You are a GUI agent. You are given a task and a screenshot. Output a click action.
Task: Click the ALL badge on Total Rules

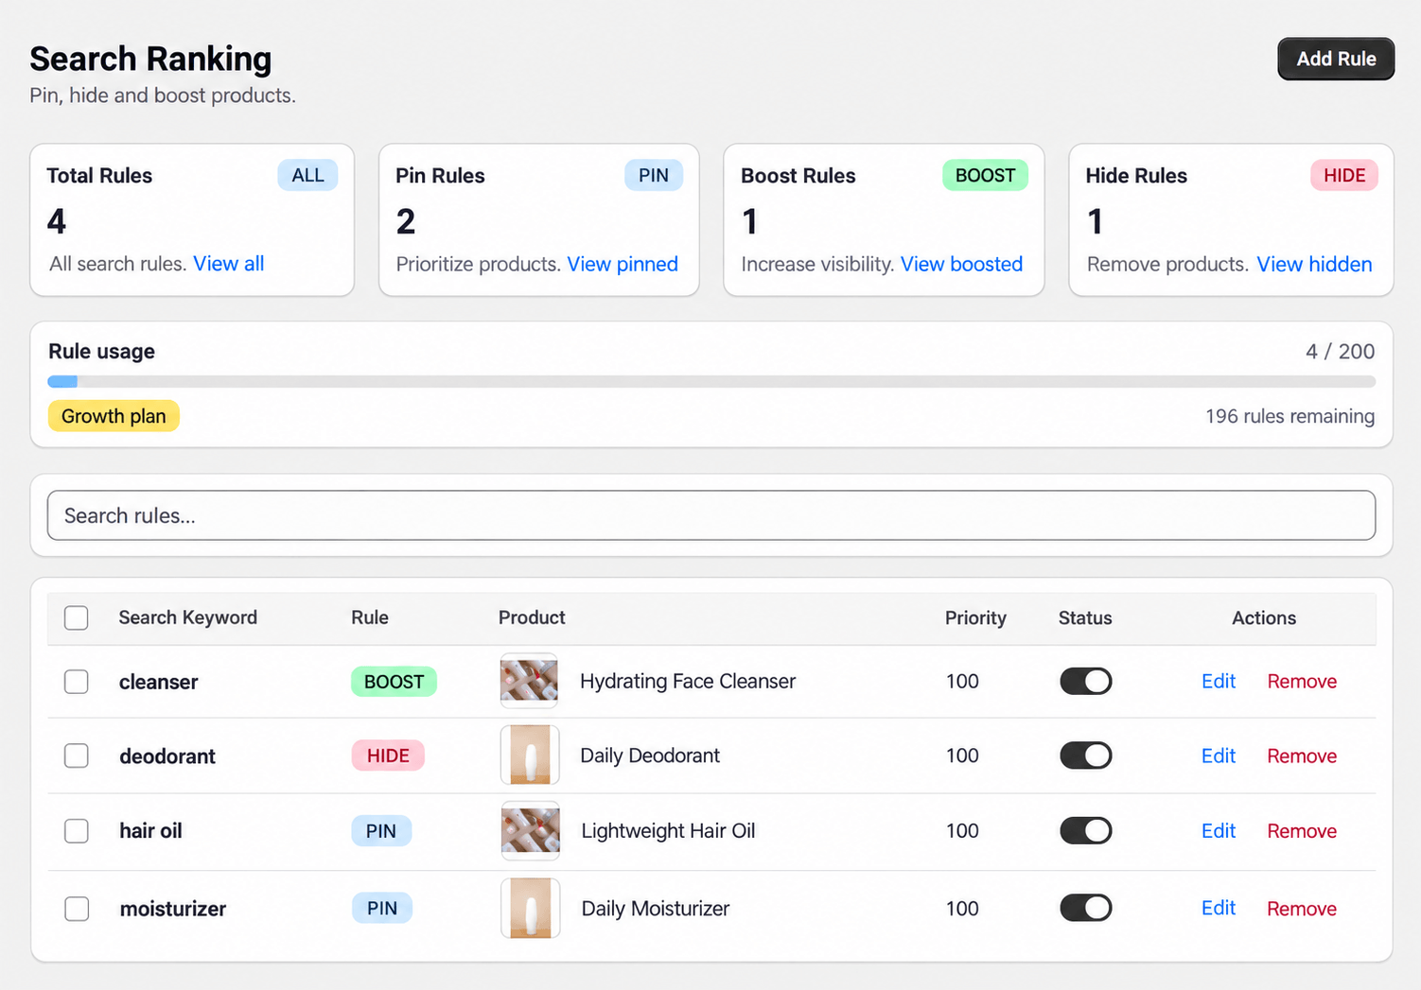pos(307,175)
